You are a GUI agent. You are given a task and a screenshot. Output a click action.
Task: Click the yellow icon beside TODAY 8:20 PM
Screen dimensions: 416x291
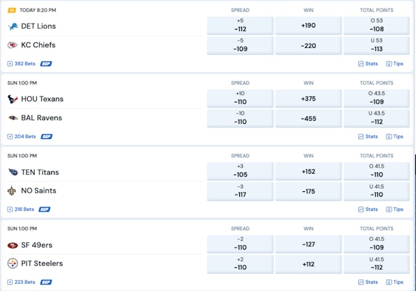11,10
